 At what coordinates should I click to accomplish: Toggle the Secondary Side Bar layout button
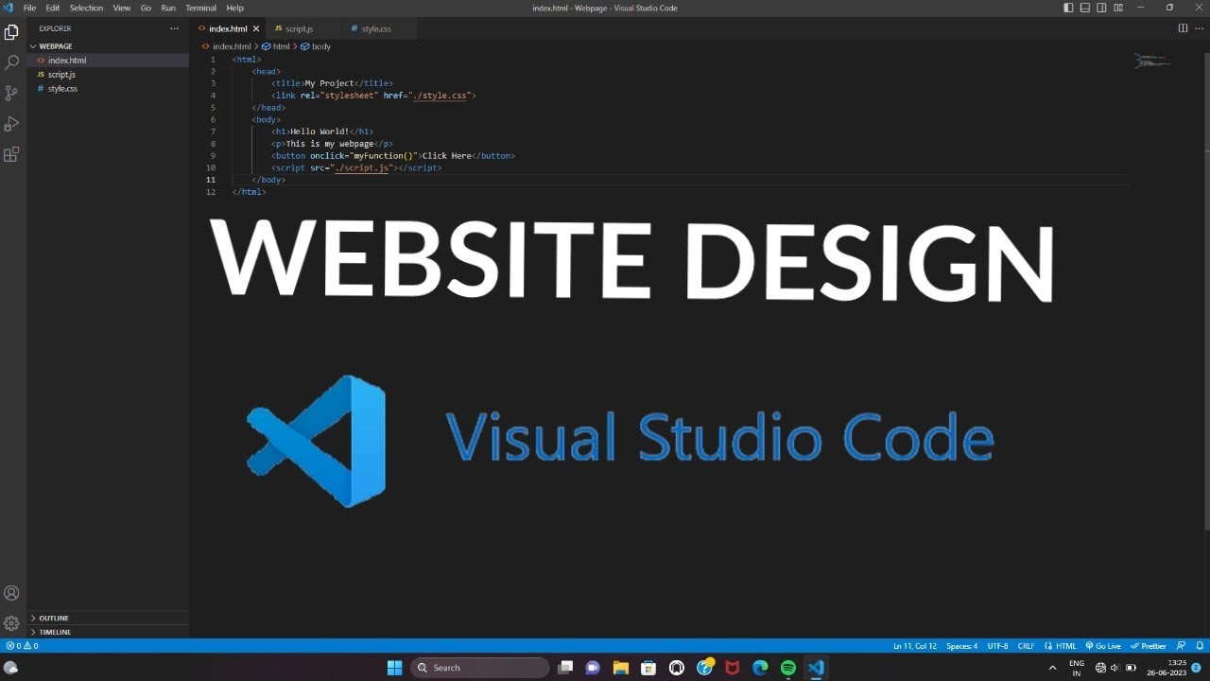[1102, 8]
